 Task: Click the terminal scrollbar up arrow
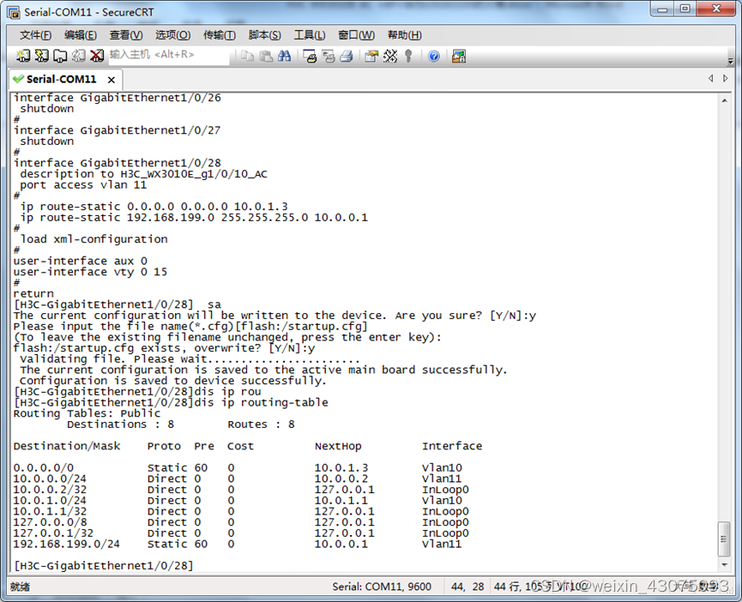point(725,100)
